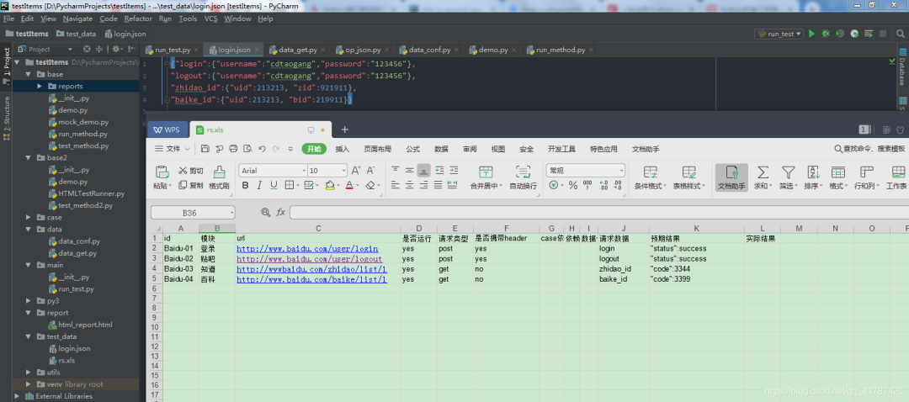Expand the reports folder in project tree

[40, 87]
